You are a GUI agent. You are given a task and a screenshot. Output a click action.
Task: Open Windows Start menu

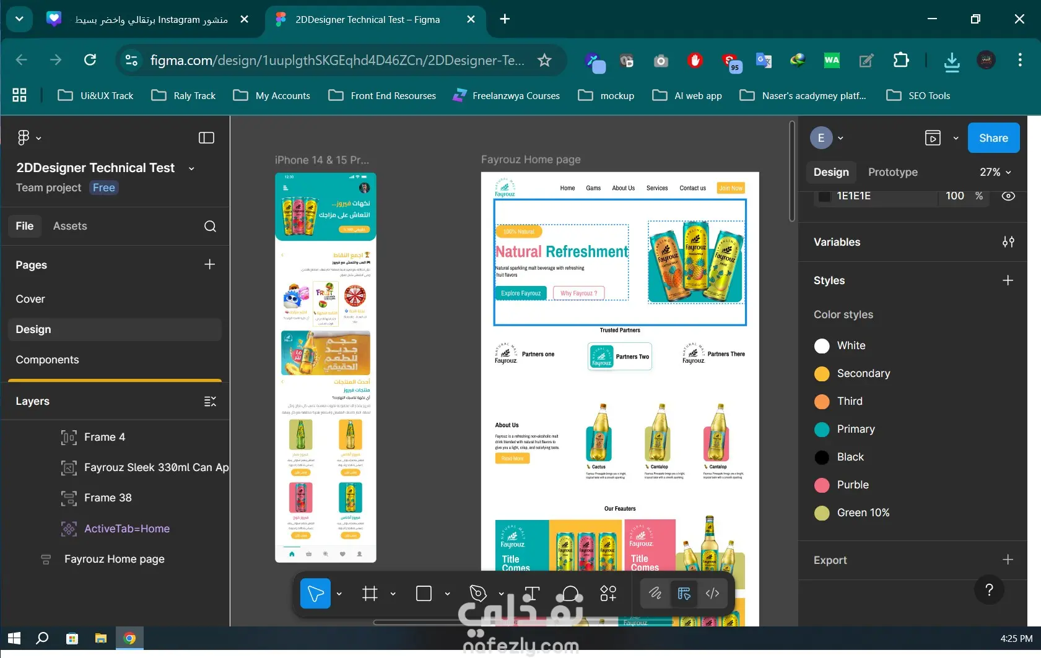(14, 638)
